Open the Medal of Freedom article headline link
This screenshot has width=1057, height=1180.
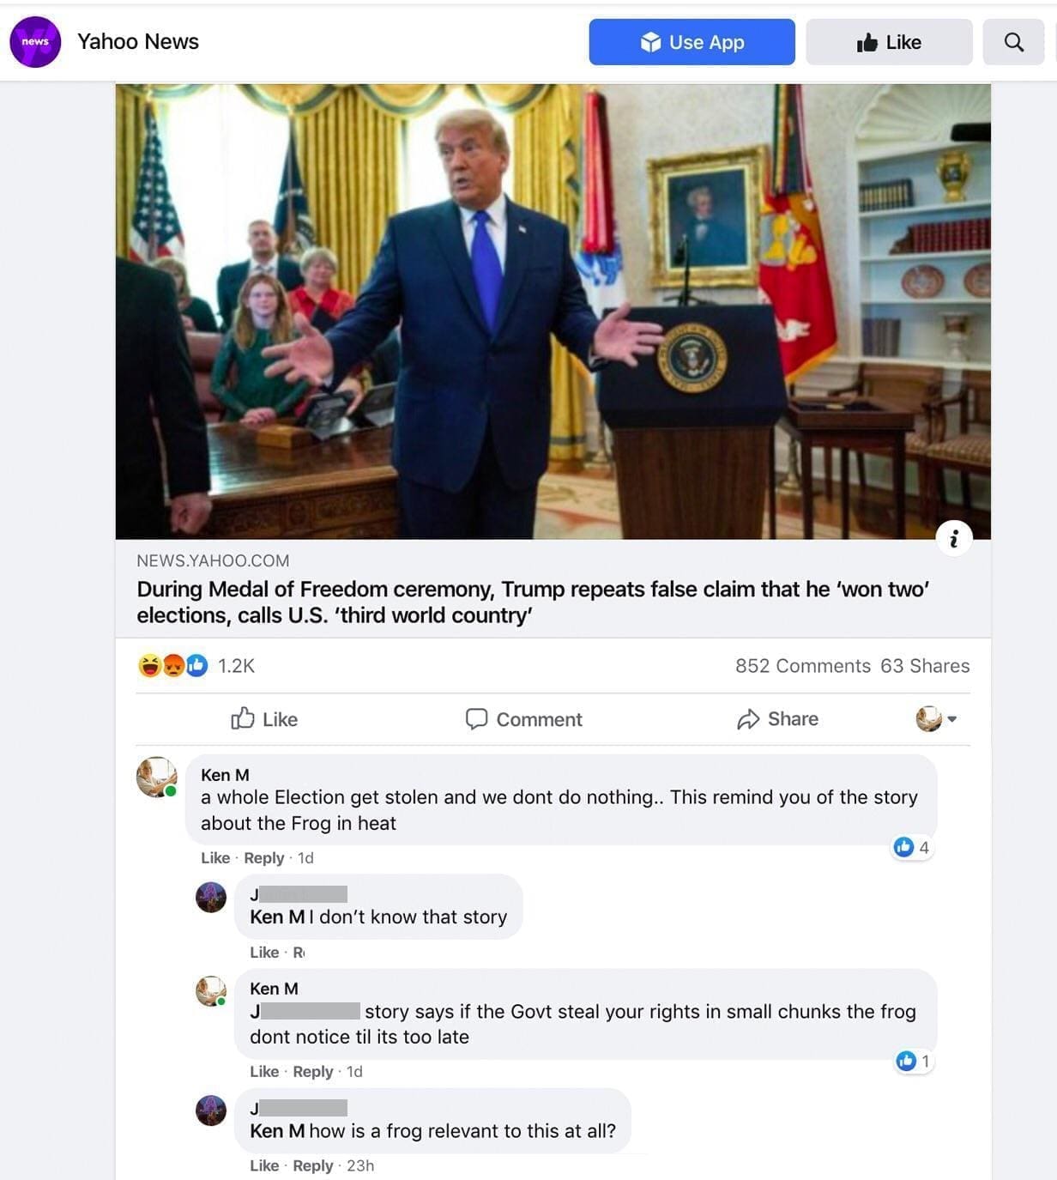click(x=533, y=602)
